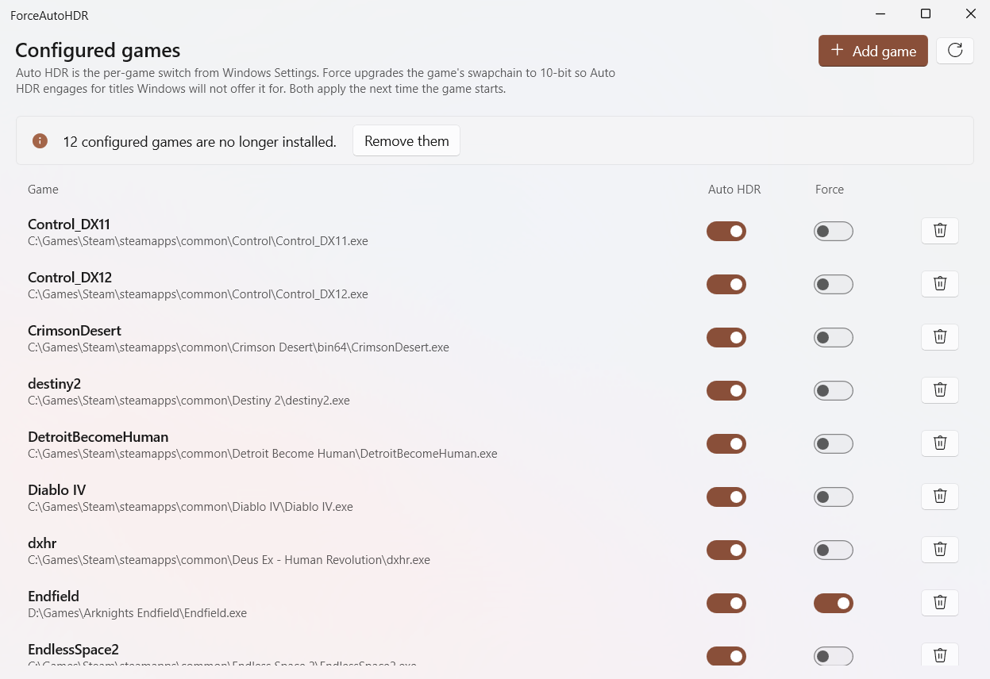
Task: Click the Add game button
Action: (x=873, y=51)
